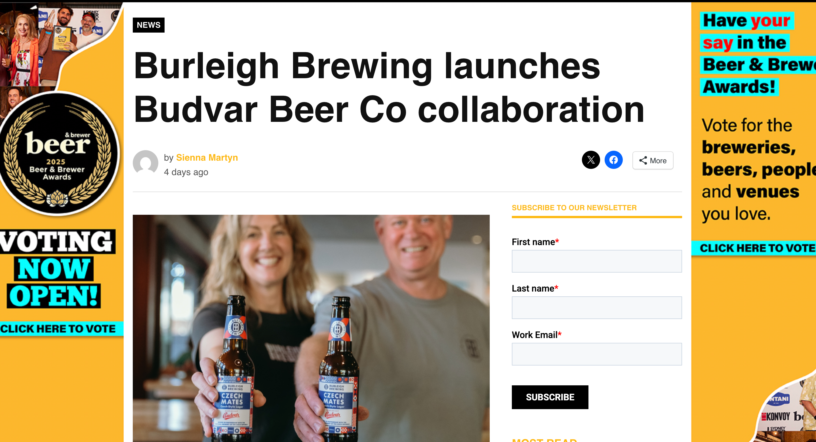Focus the Last name field
Image resolution: width=816 pixels, height=442 pixels.
click(x=597, y=307)
